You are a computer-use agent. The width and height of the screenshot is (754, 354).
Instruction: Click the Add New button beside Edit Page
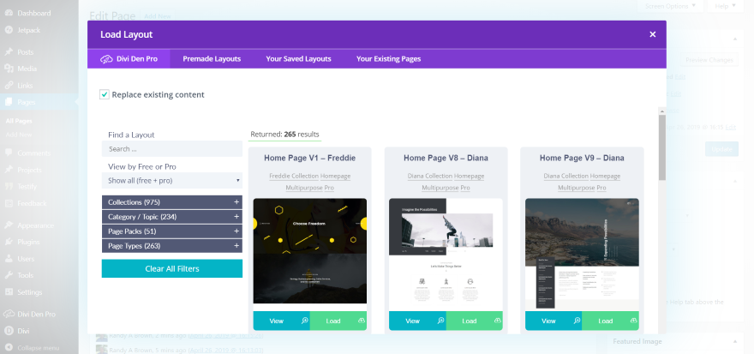tap(158, 16)
